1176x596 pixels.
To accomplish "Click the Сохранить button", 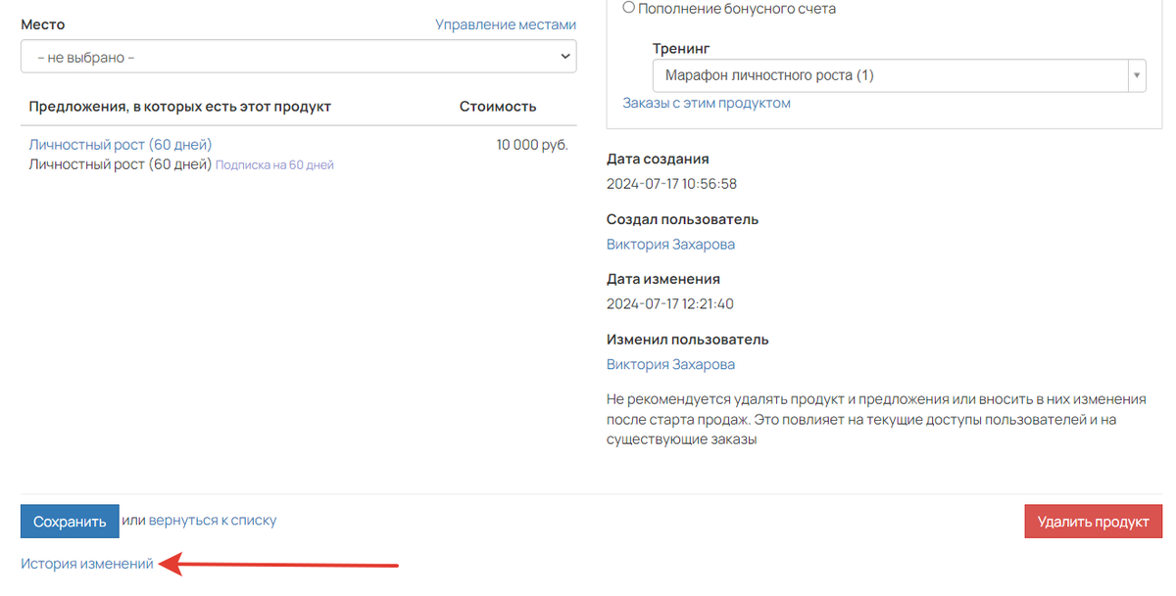I will (70, 522).
